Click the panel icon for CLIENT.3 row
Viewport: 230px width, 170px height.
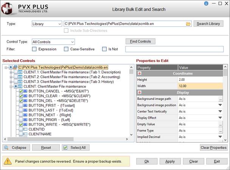pos(20,82)
